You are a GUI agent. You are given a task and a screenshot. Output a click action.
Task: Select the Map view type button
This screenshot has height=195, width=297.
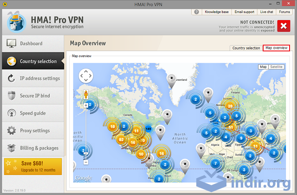click(263, 67)
